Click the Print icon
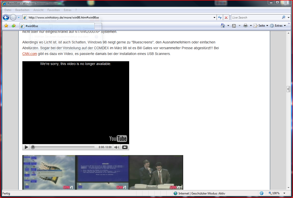 click(246, 26)
